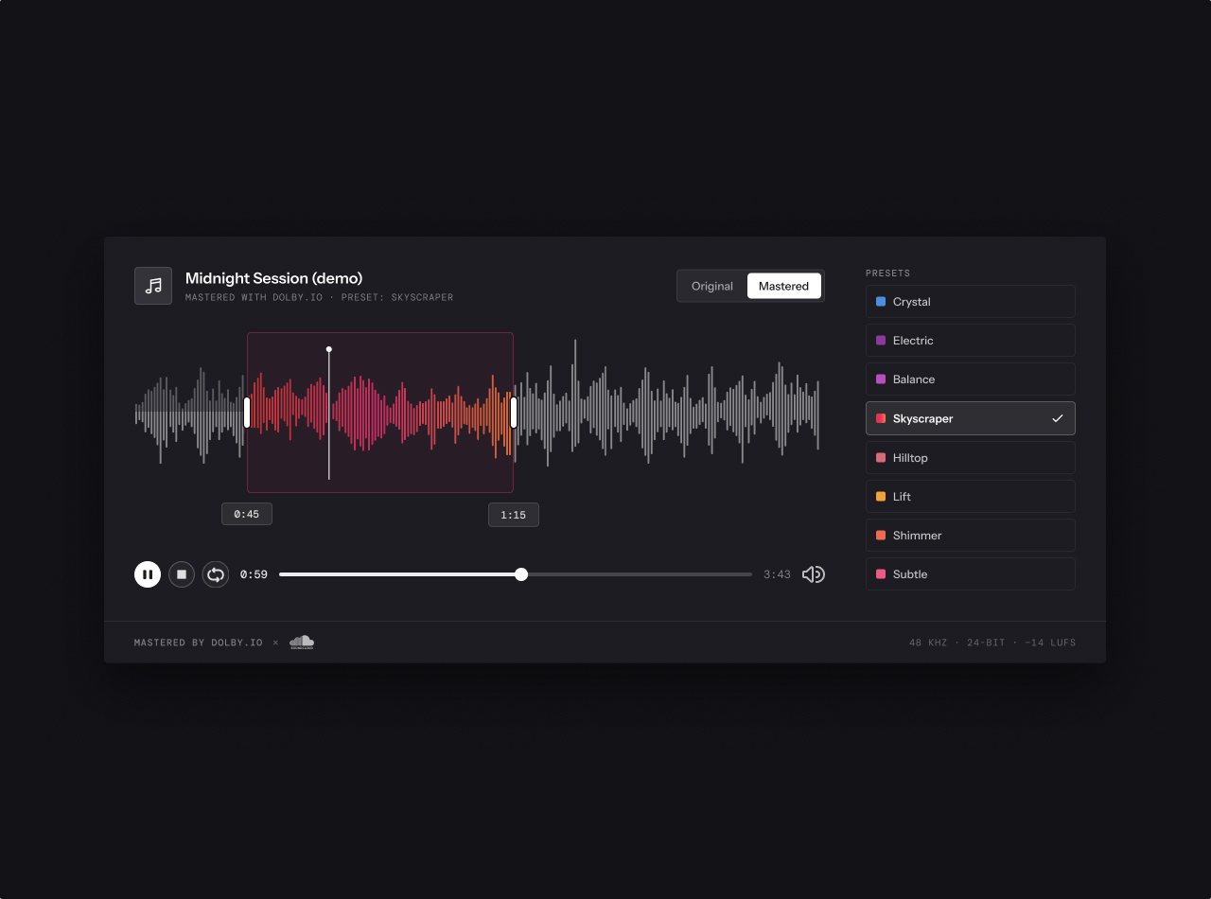Select the Electric preset
This screenshot has height=899, width=1211.
[x=971, y=341]
